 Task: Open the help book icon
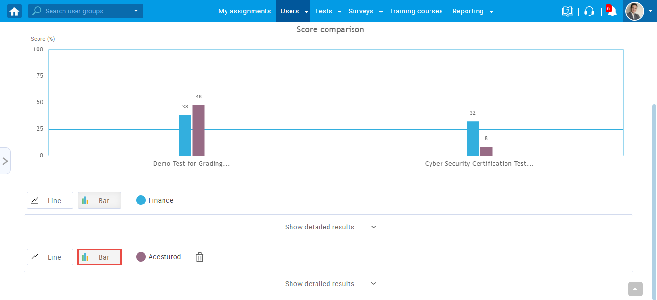[568, 11]
